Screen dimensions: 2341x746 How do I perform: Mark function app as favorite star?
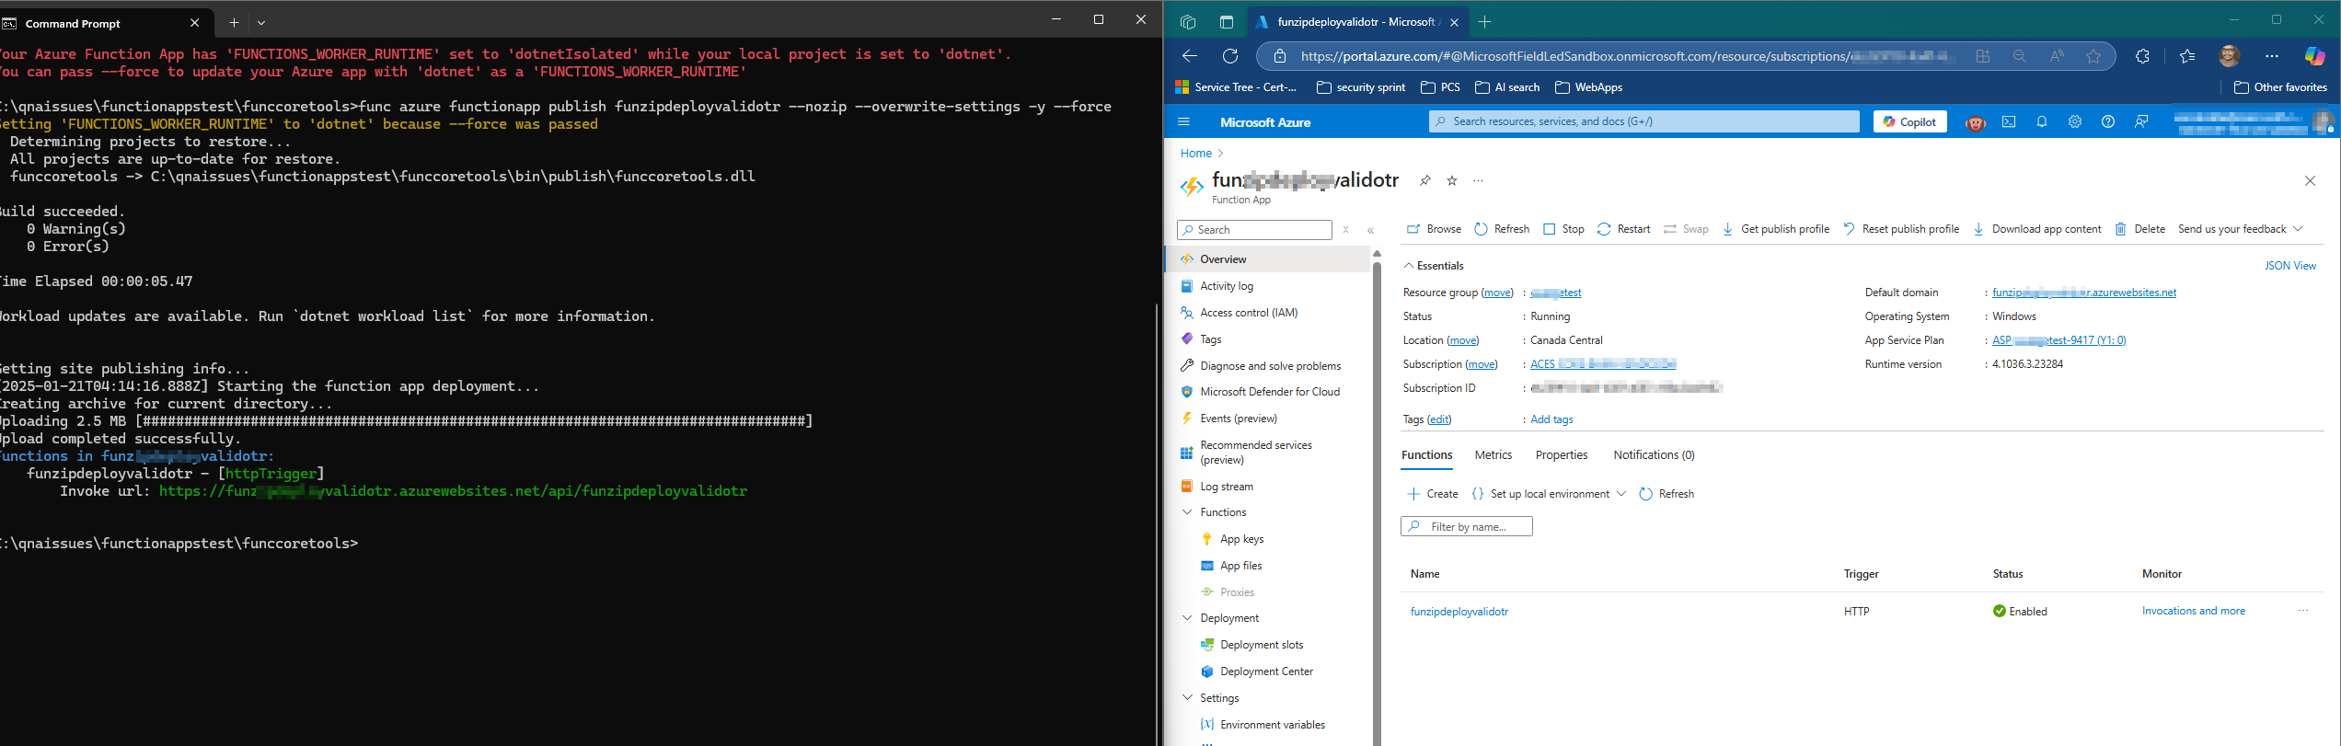1452,180
